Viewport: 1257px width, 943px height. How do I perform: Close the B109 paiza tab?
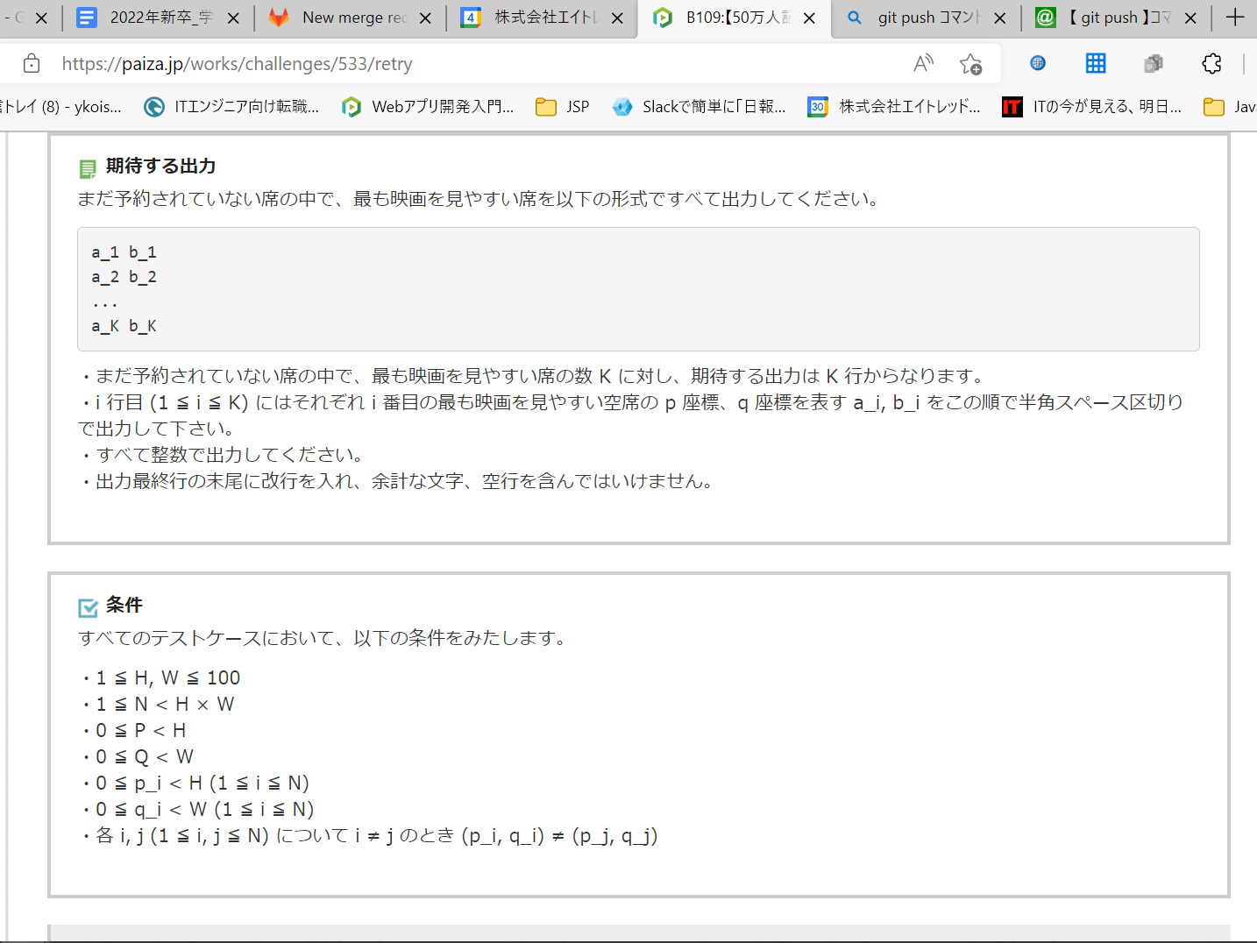coord(809,18)
